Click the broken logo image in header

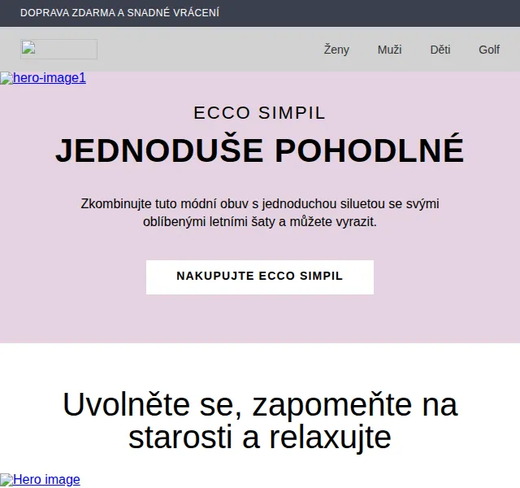[x=58, y=49]
